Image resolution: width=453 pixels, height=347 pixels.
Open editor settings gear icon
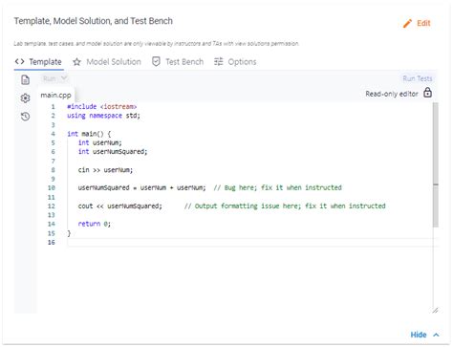[25, 98]
